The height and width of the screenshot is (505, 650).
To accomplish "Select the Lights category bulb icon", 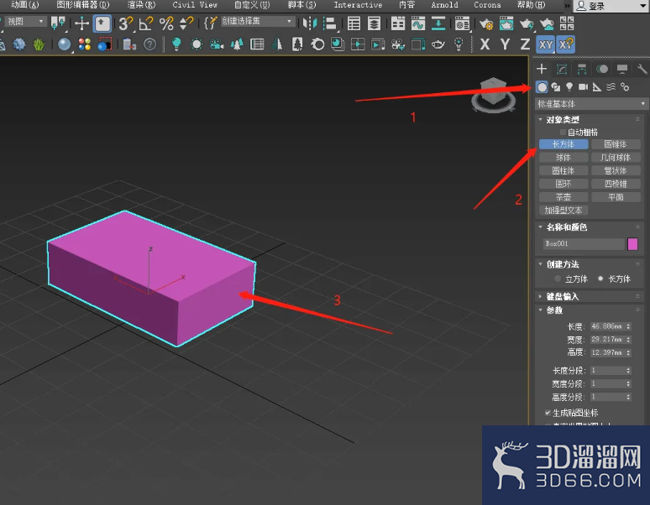I will [569, 87].
